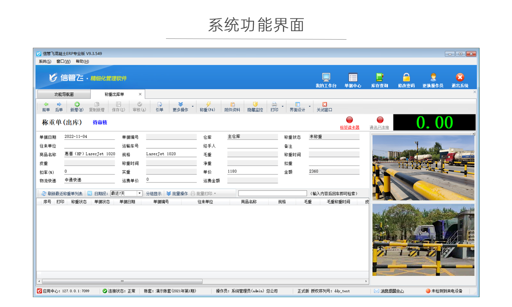
Task: Open 附件资料 attachments from toolbar
Action: click(232, 104)
